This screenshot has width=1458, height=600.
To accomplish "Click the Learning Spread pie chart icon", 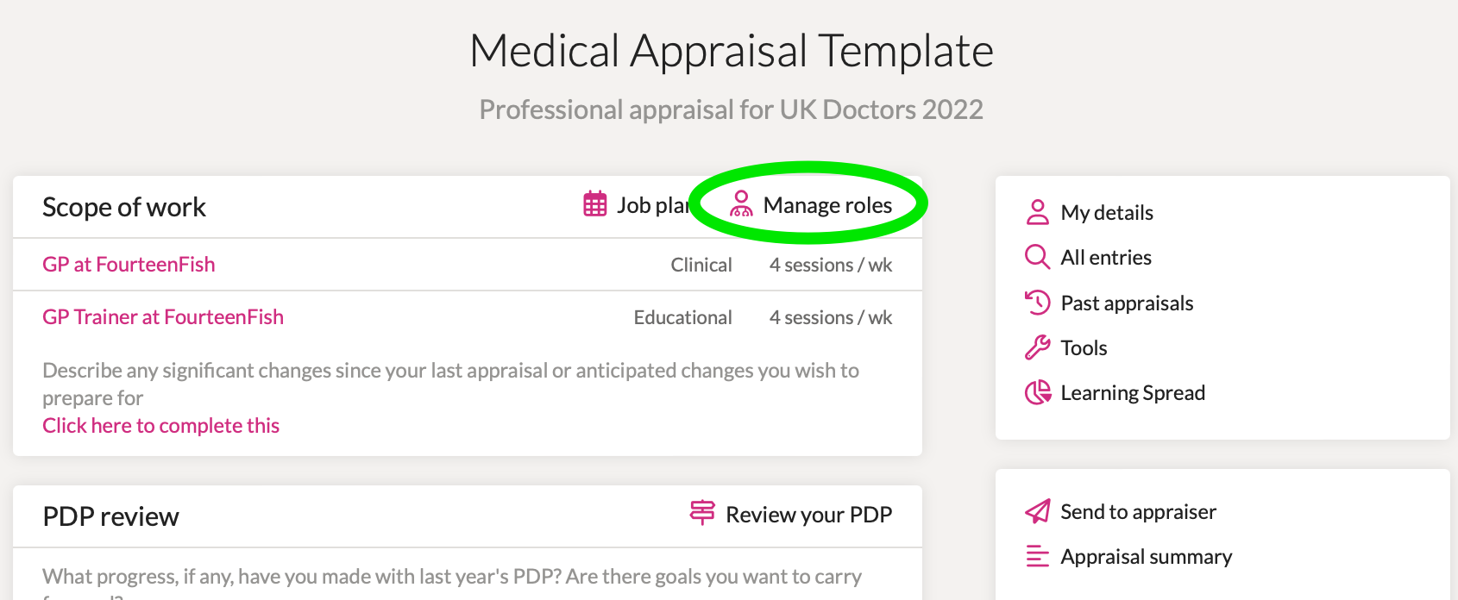I will (1037, 392).
